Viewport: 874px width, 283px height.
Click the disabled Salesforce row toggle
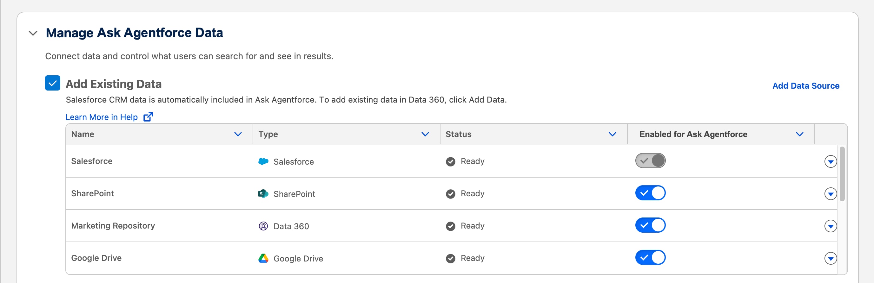pyautogui.click(x=650, y=161)
